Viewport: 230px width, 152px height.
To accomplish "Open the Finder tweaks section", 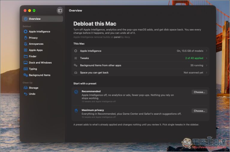I will [x=33, y=56].
